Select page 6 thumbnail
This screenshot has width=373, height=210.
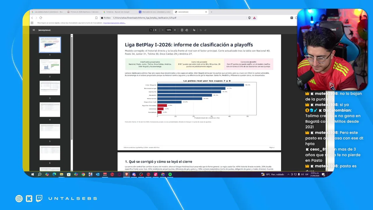[x=50, y=153]
